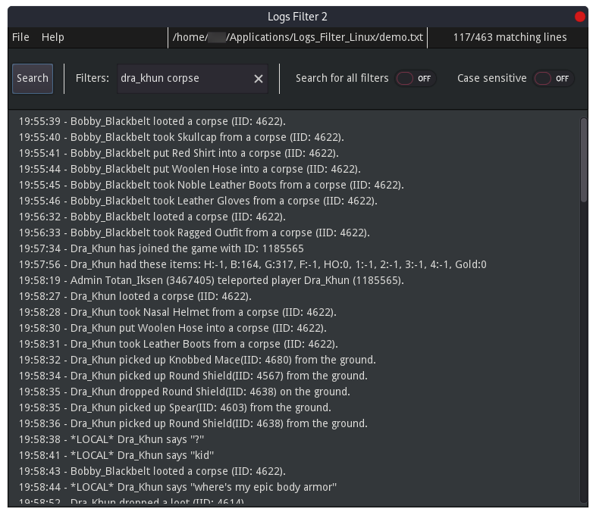The width and height of the screenshot is (596, 515).
Task: Click the 117/463 matching lines counter
Action: point(510,37)
